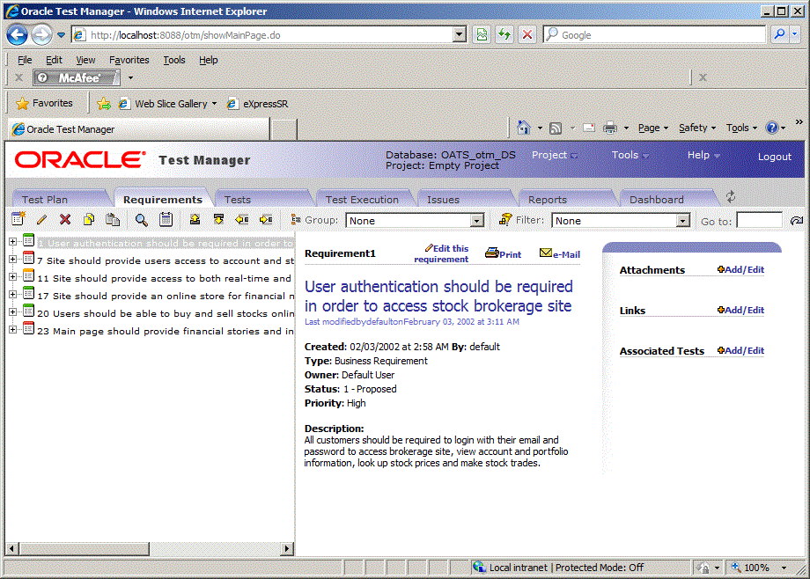The image size is (810, 579).
Task: Select requirement 11 real-time access row
Action: pyautogui.click(x=165, y=278)
